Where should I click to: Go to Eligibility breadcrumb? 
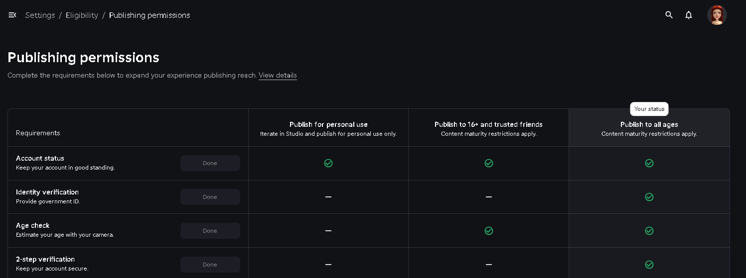click(x=82, y=15)
